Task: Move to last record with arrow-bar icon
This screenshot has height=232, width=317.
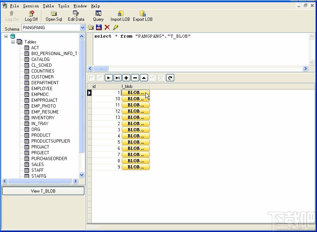Action: [x=117, y=77]
